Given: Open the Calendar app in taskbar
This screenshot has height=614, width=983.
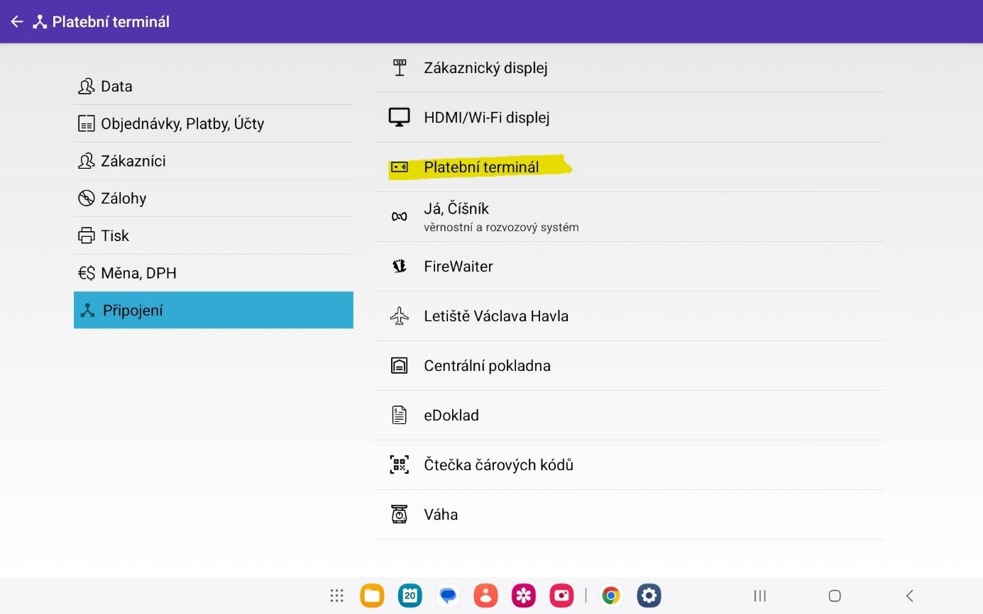Looking at the screenshot, I should pyautogui.click(x=410, y=596).
